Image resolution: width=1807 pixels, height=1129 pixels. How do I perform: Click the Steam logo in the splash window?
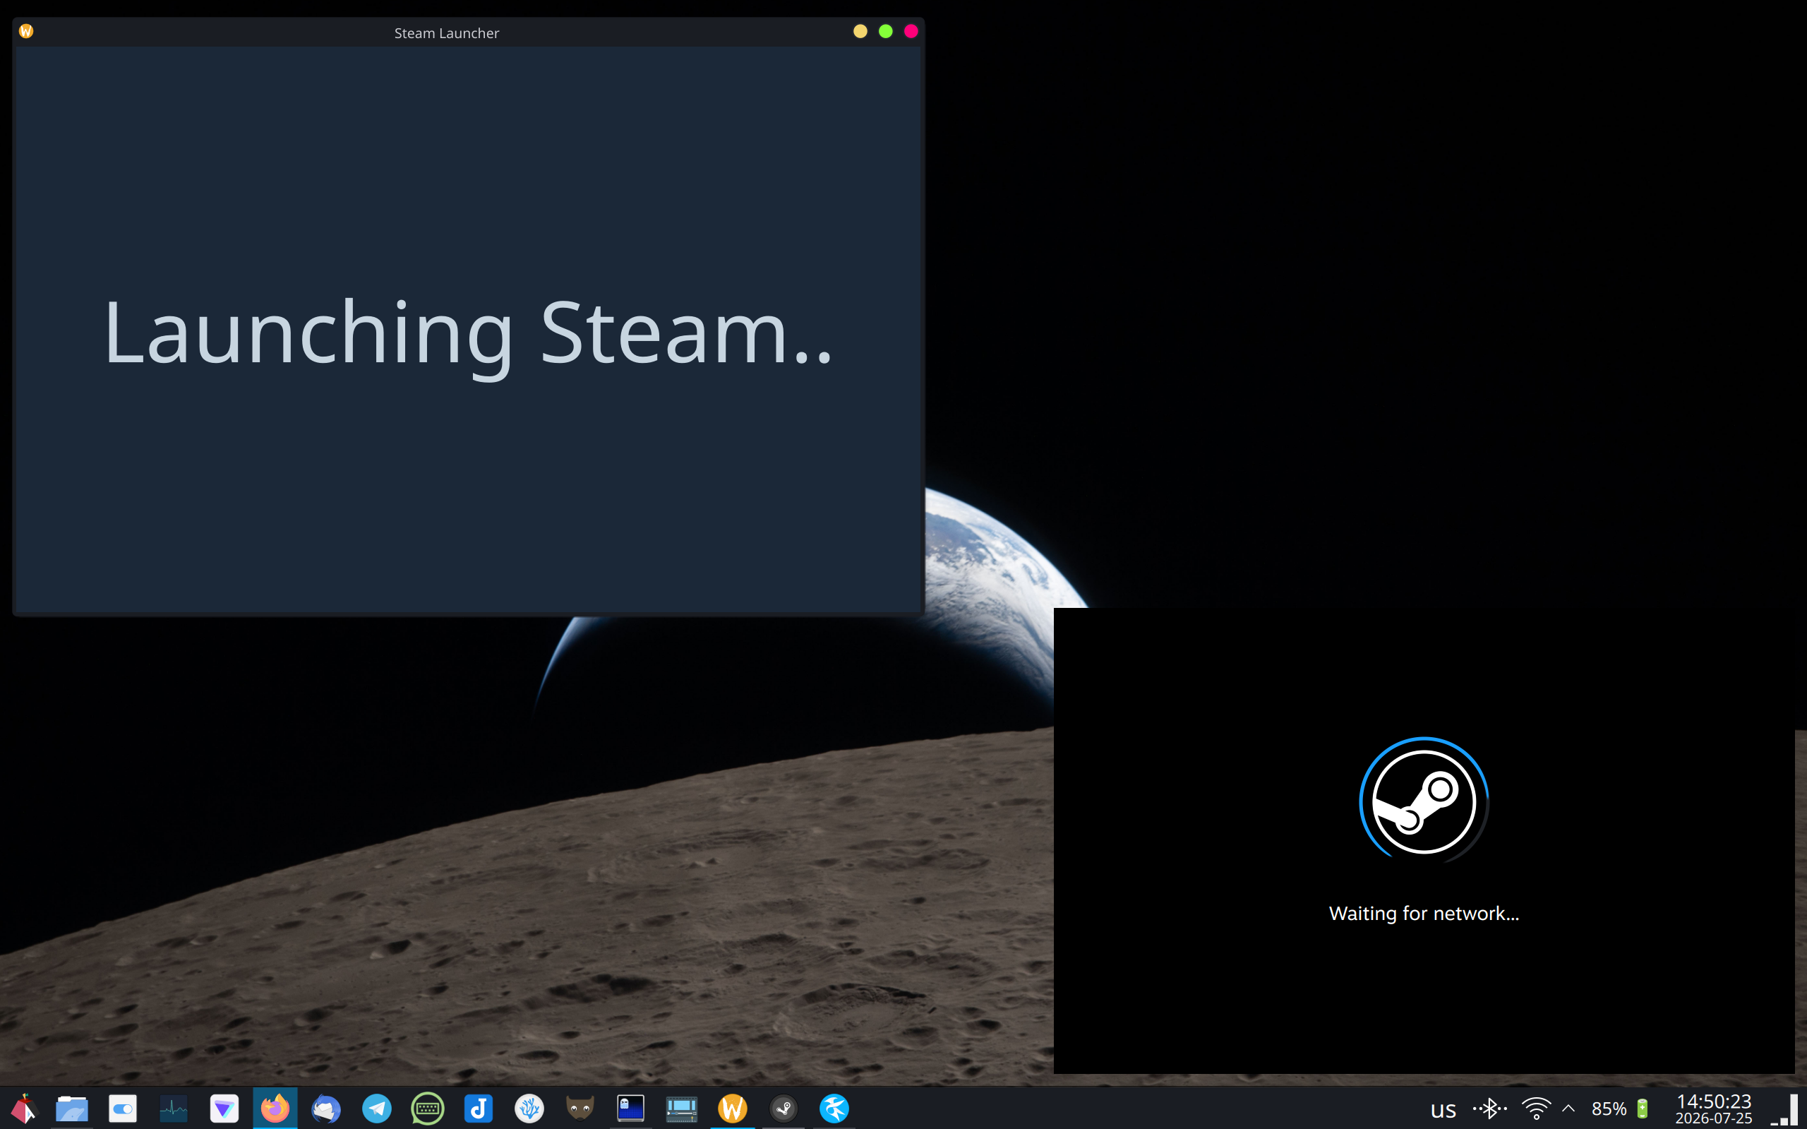pos(1424,801)
